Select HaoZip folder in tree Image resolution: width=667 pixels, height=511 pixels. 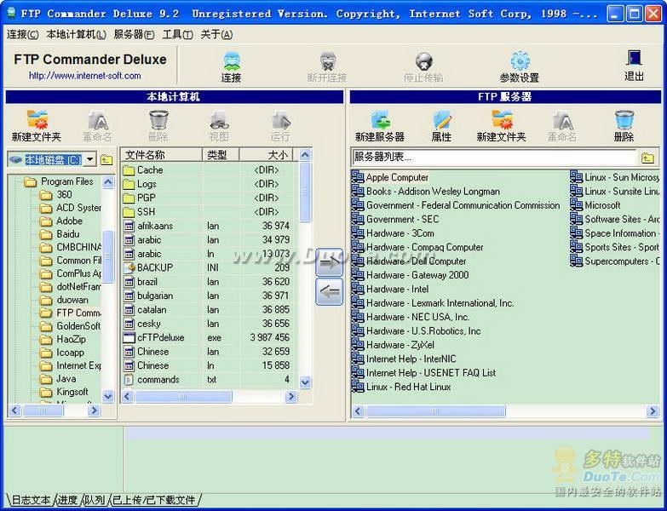click(62, 339)
